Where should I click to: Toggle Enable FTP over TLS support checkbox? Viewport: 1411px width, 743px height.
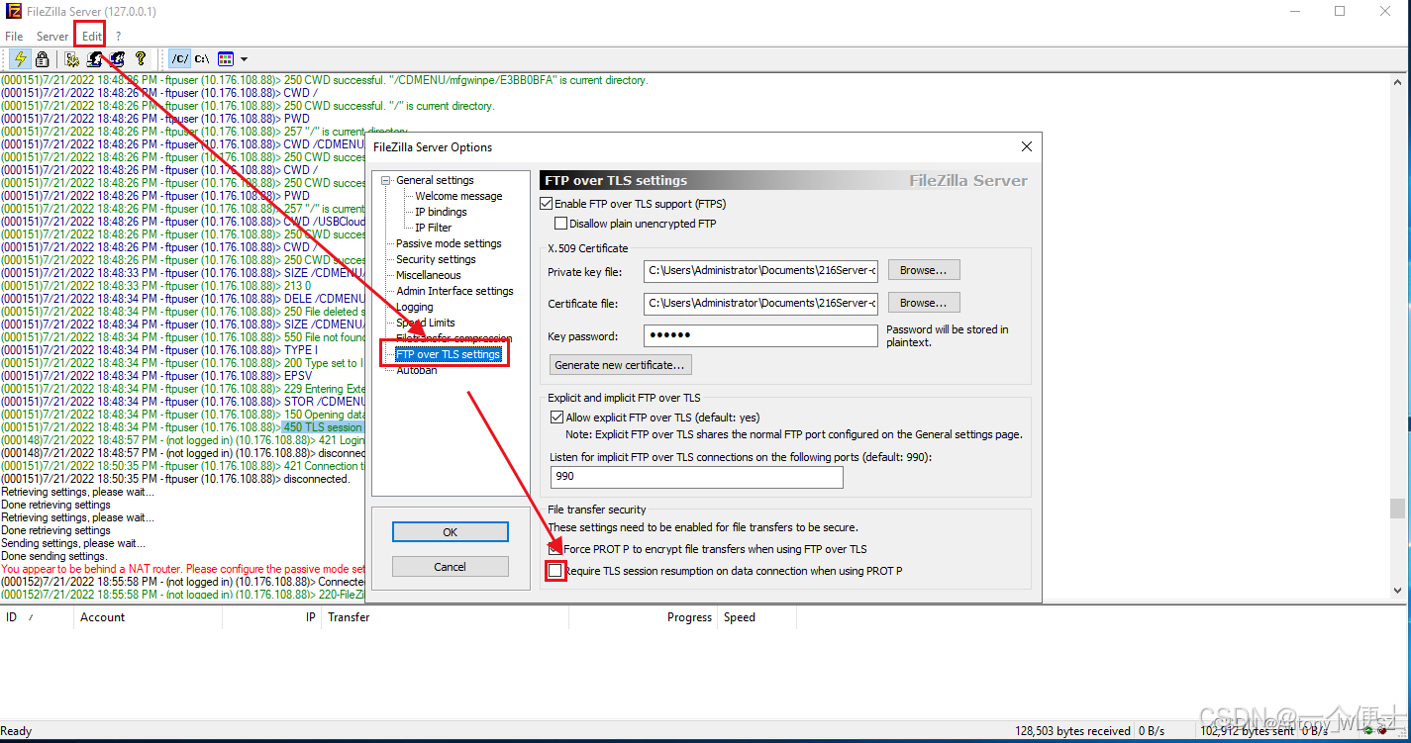coord(547,204)
